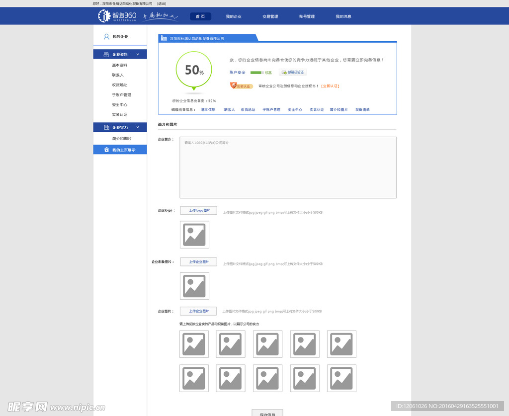Click into the 企业简介 text area
Screen dimensions: 509x416
288,167
